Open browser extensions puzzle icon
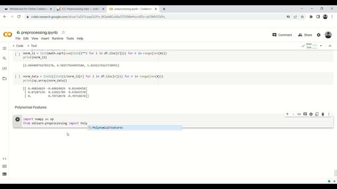 pyautogui.click(x=311, y=17)
